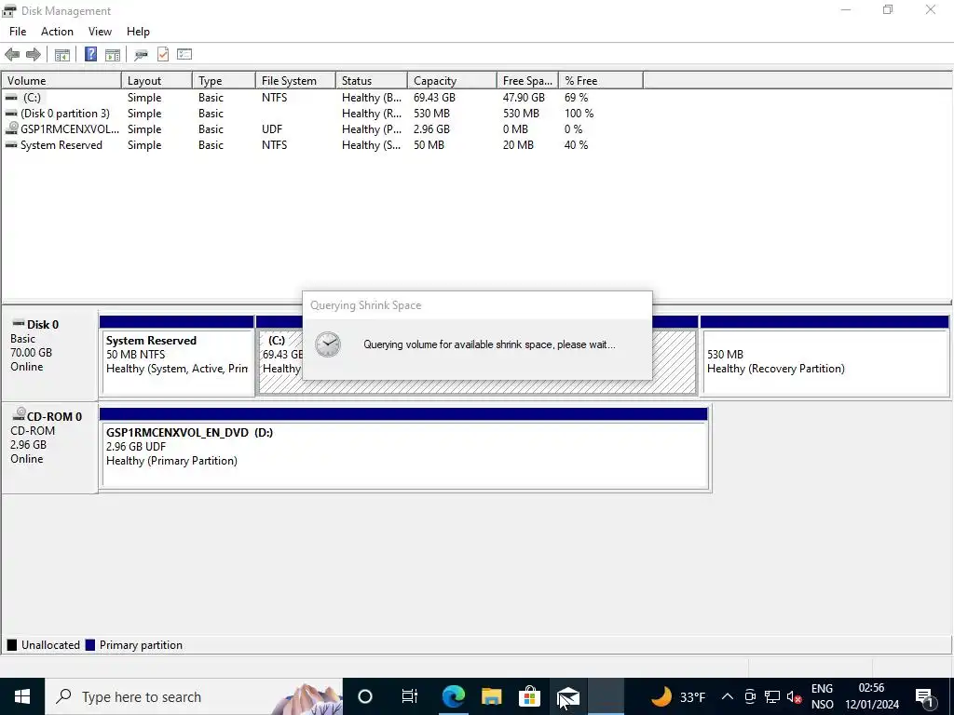Click the checkmark document toolbar icon

[163, 54]
